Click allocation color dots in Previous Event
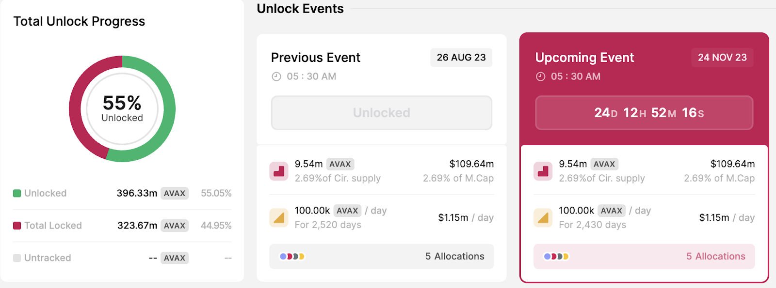 (292, 257)
